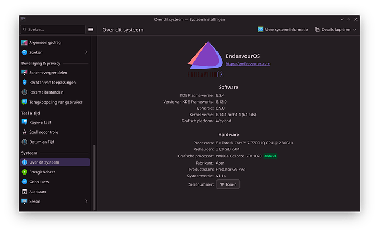
Task: Click the EndeavourOS logo image
Action: point(205,59)
